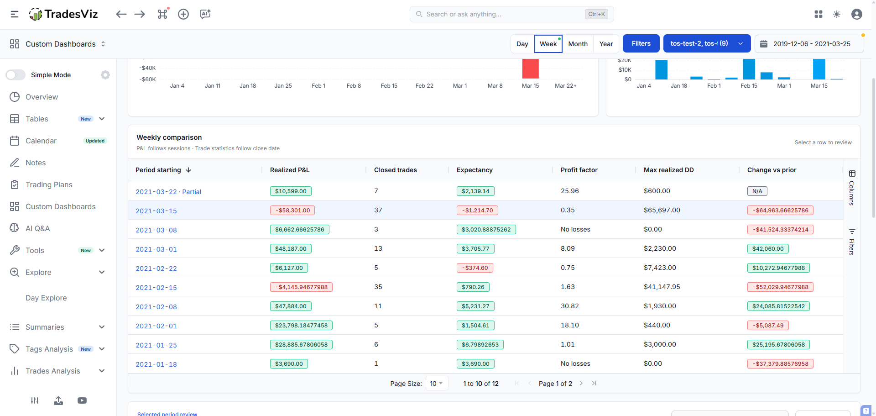Viewport: 876px width, 416px height.
Task: Open the account selector dropdown
Action: coord(707,43)
